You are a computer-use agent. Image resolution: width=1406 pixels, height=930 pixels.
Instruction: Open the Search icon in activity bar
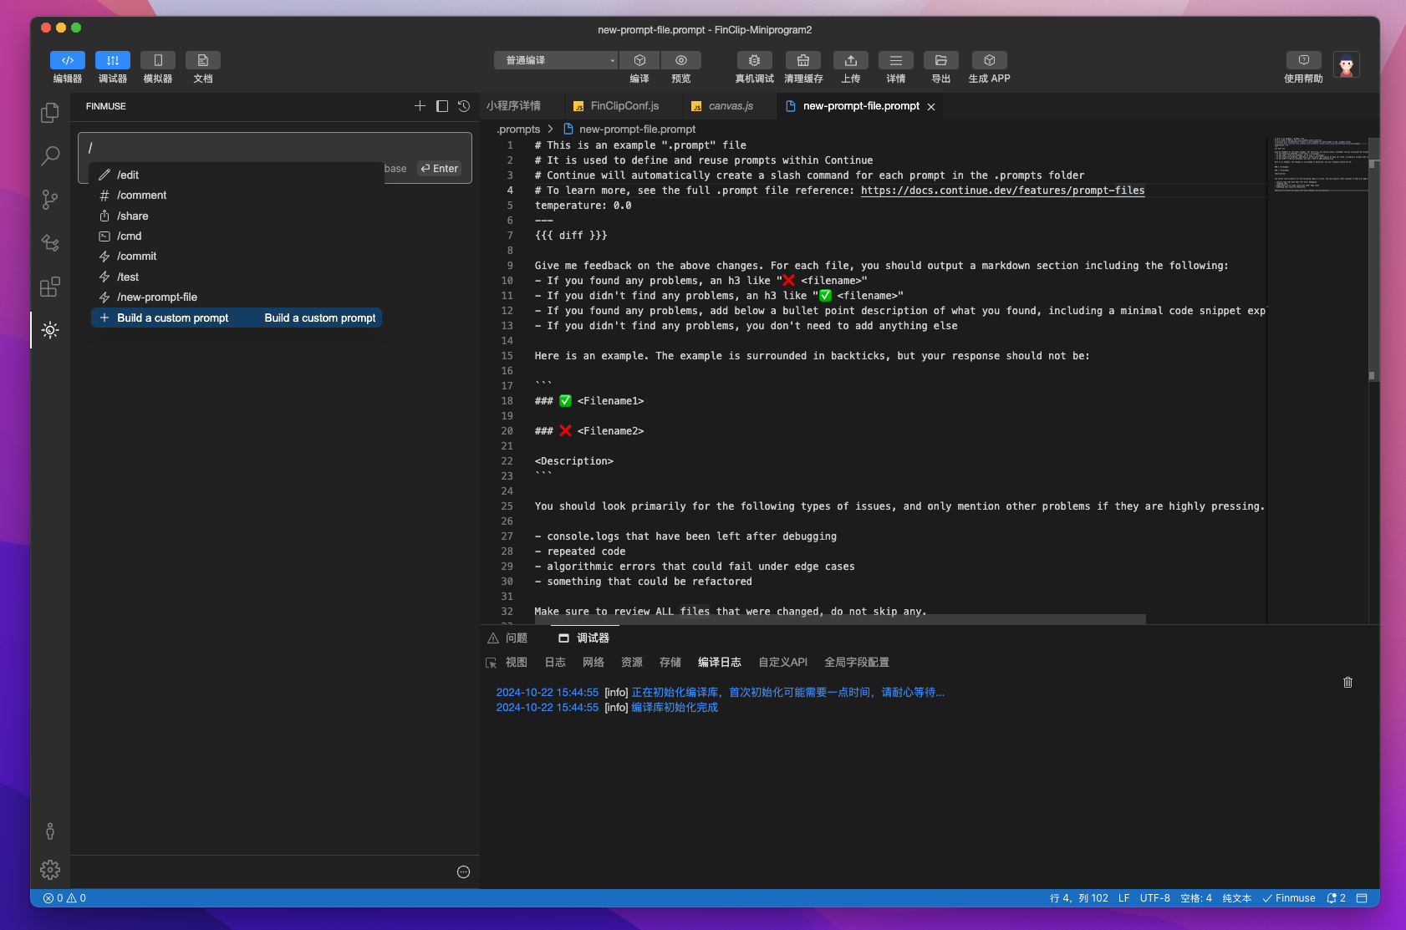(50, 155)
